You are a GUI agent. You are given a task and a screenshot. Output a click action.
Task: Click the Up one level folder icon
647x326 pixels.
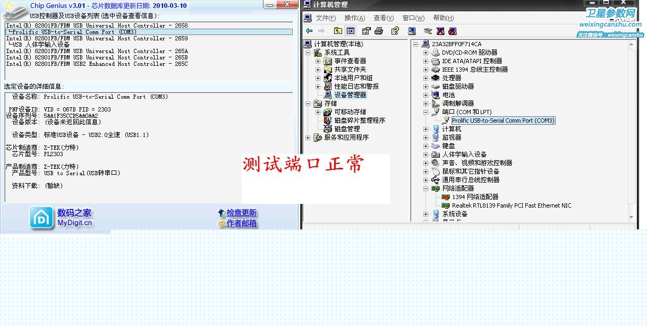338,31
